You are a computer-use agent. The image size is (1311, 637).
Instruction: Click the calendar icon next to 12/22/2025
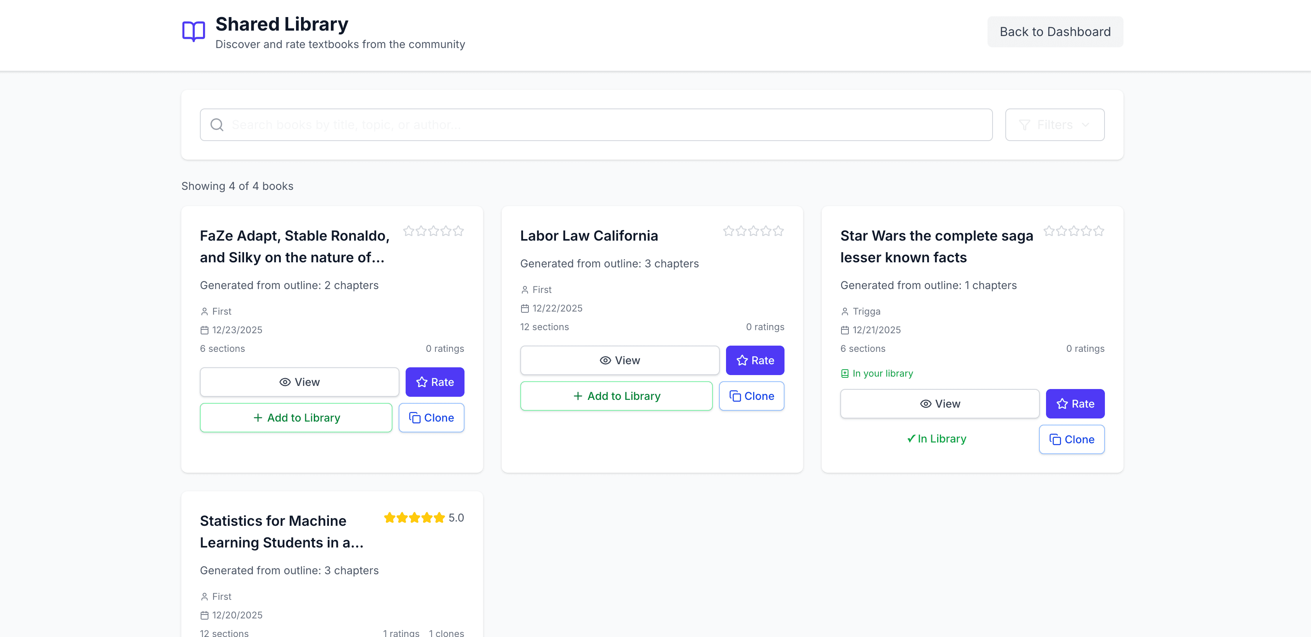[525, 308]
